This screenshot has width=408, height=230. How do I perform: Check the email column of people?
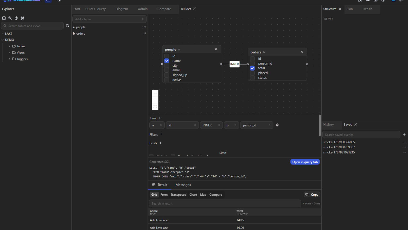(167, 70)
